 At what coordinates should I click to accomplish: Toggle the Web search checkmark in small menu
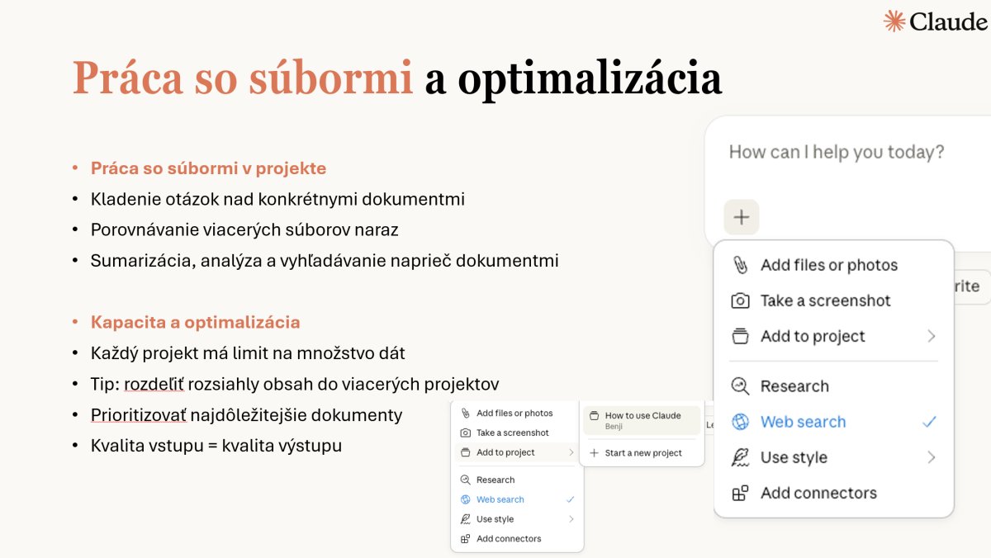(570, 499)
